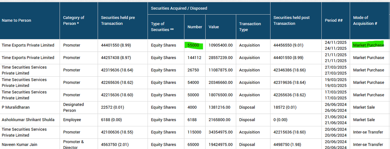Select the highlighted number cell 55000
Screen dimensions: 390x149
pos(194,45)
